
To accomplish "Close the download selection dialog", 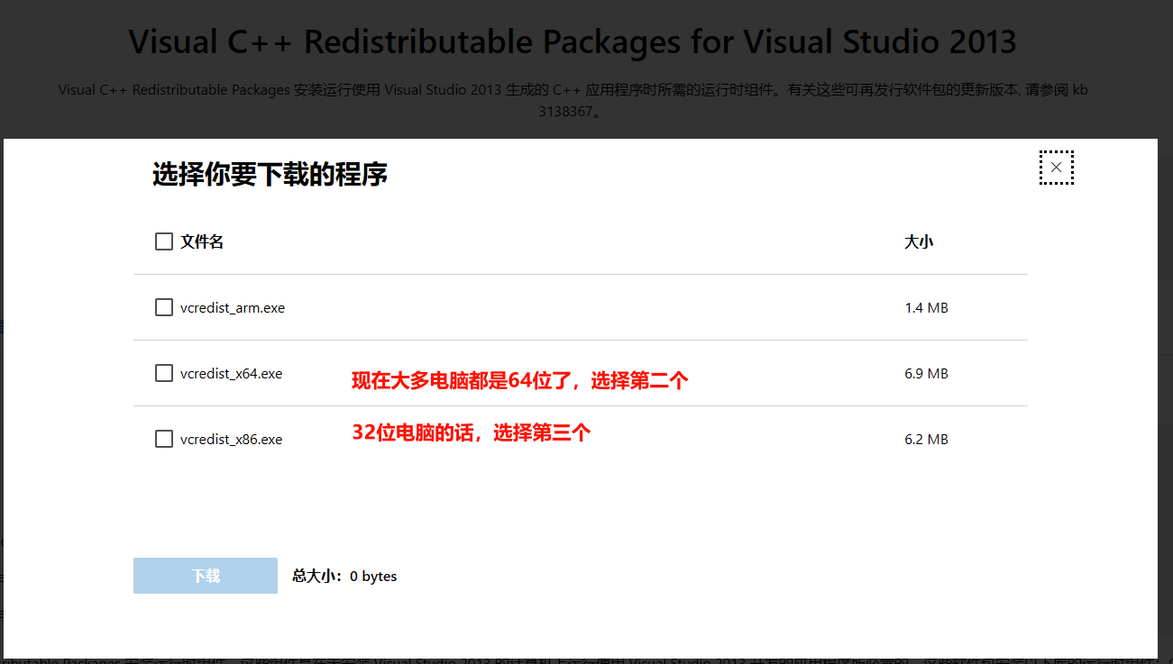I will pos(1056,168).
